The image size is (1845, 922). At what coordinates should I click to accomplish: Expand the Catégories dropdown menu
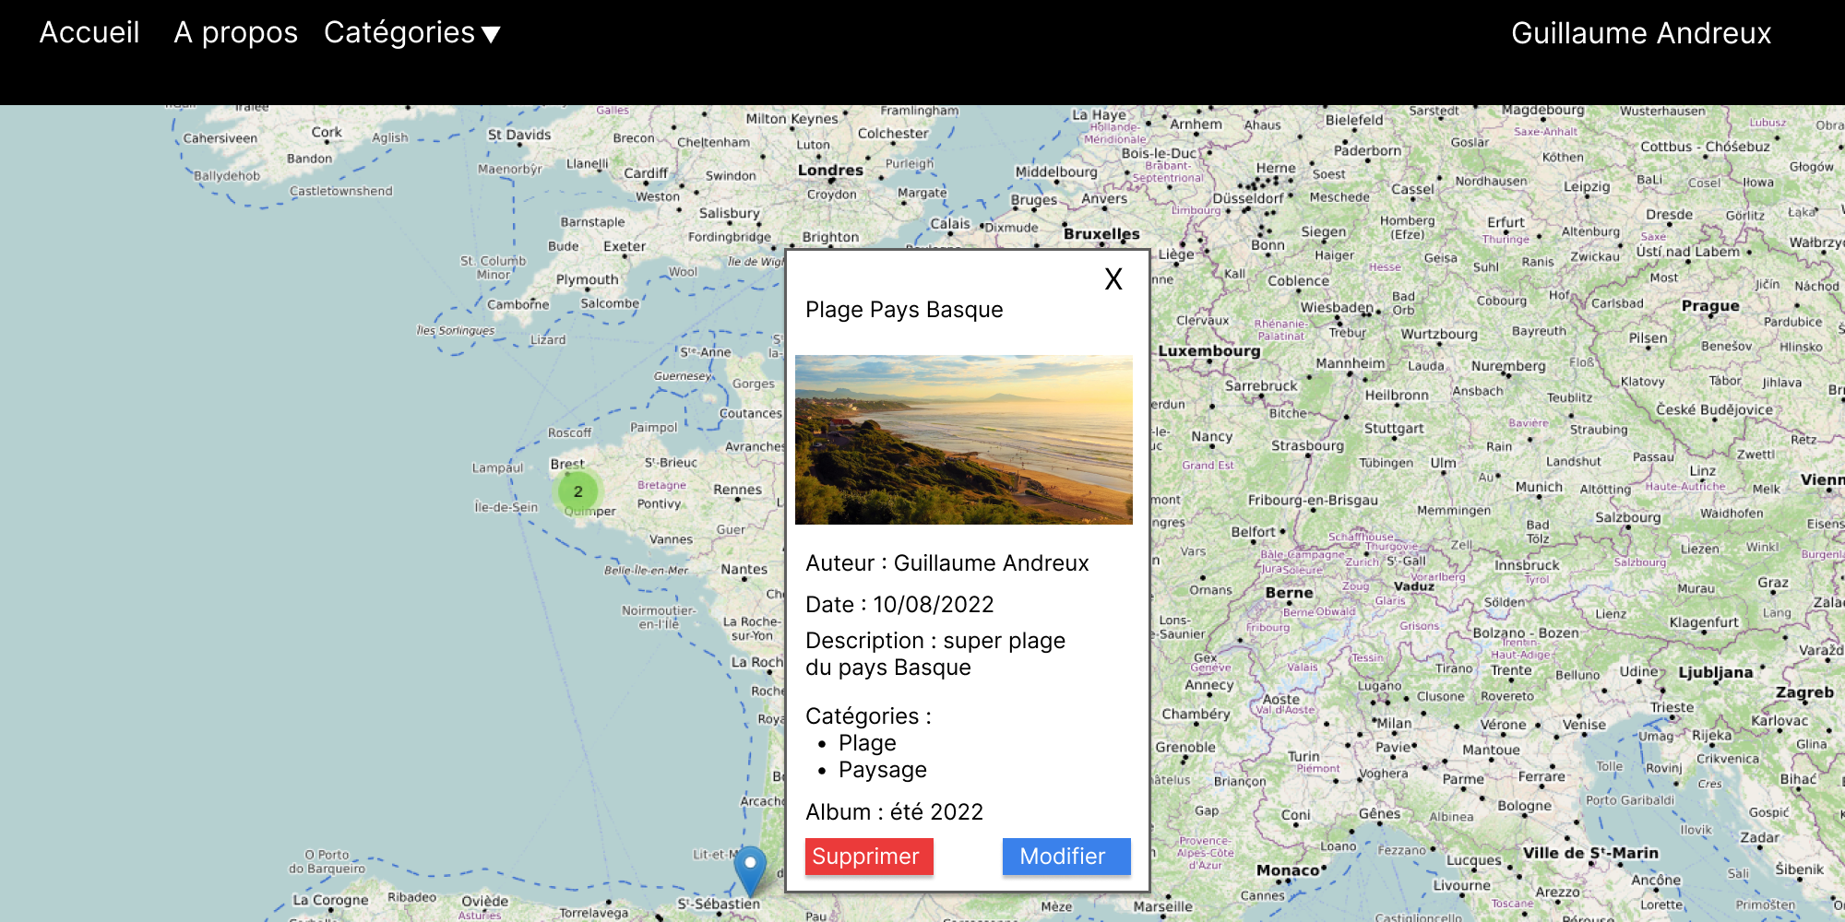411,33
